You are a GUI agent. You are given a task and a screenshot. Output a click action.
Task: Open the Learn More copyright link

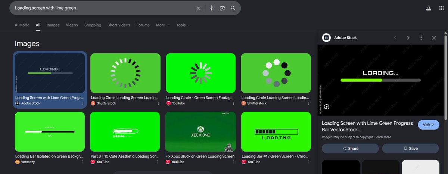click(x=383, y=137)
